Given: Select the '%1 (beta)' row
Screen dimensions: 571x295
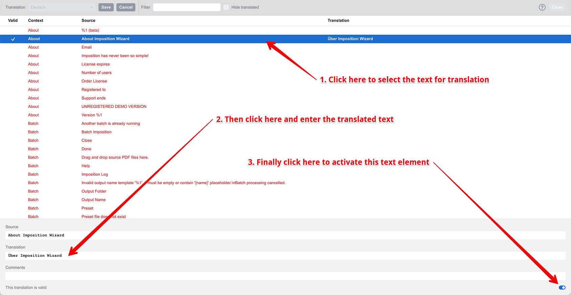Looking at the screenshot, I should (285, 30).
